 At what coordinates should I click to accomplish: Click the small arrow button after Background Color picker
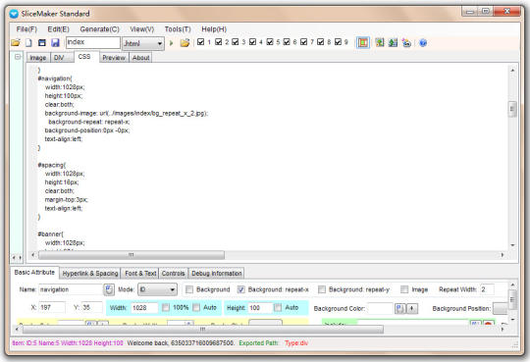411,308
